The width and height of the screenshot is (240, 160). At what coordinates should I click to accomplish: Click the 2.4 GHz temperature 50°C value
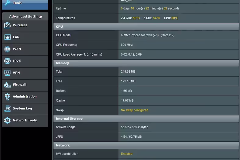tap(136, 18)
